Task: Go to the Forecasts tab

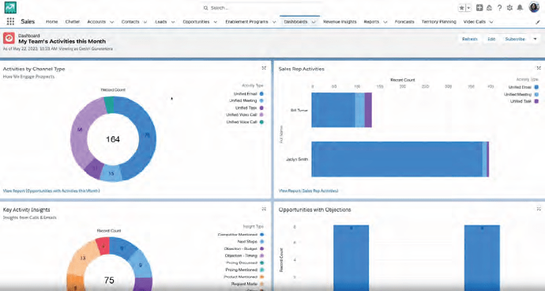Action: 404,21
